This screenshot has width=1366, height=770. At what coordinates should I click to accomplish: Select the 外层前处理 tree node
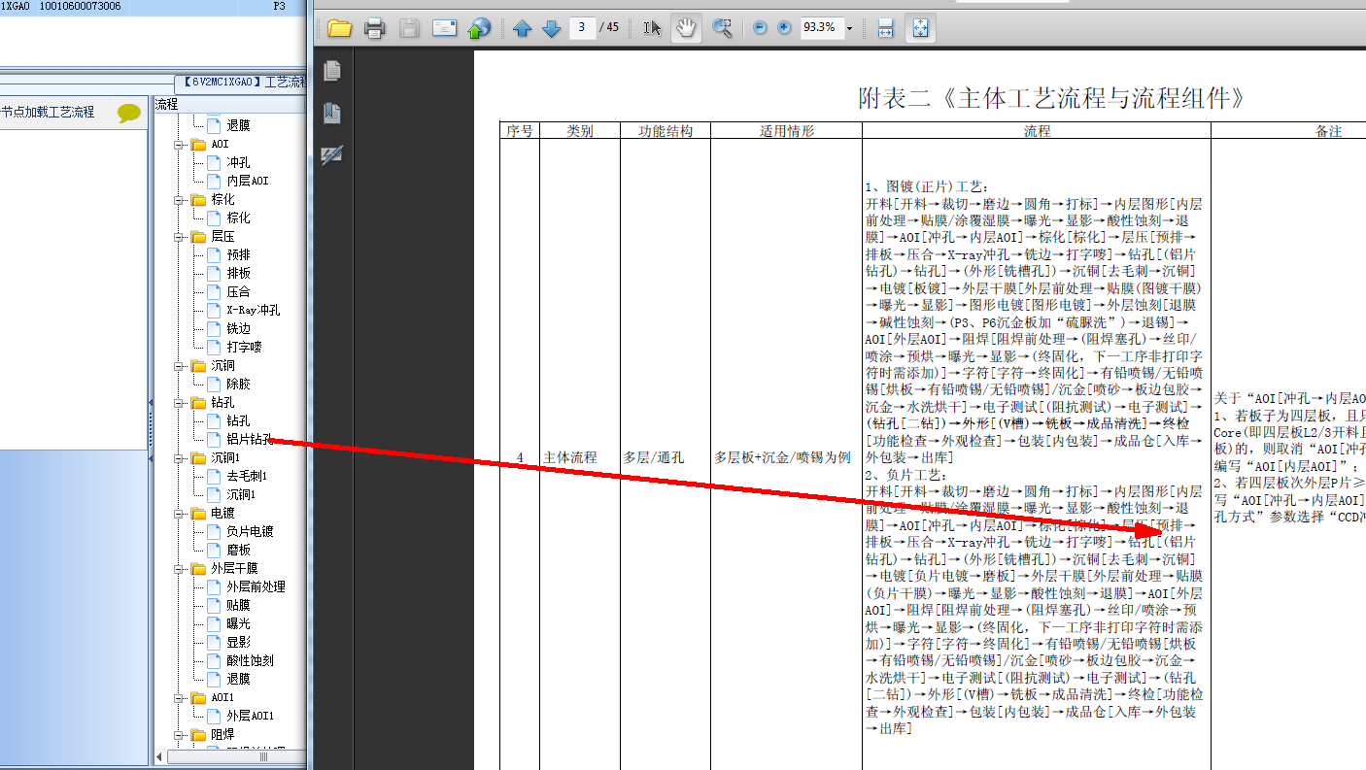256,586
